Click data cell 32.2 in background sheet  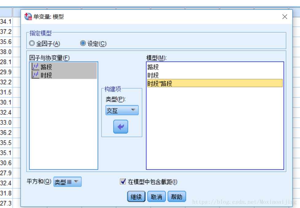(x=6, y=82)
